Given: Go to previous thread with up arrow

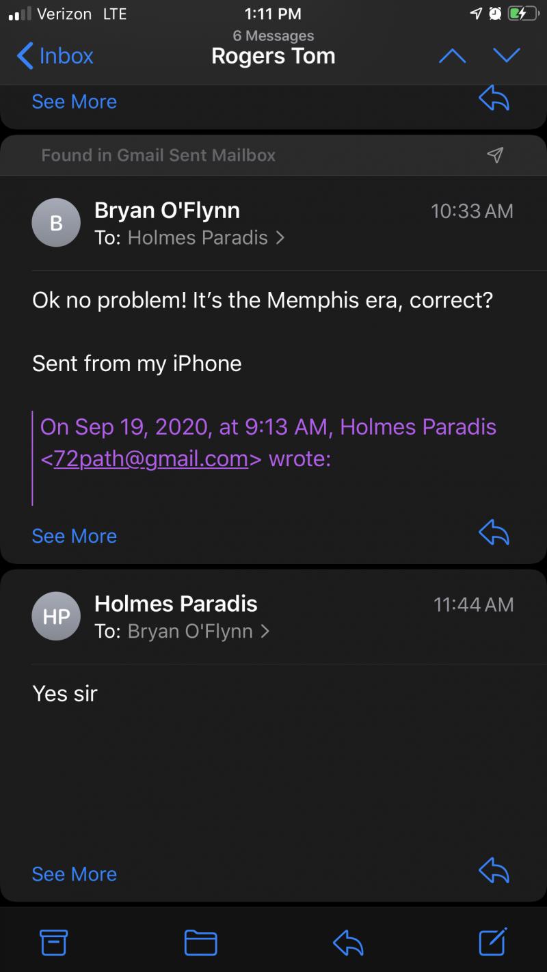Looking at the screenshot, I should (452, 56).
